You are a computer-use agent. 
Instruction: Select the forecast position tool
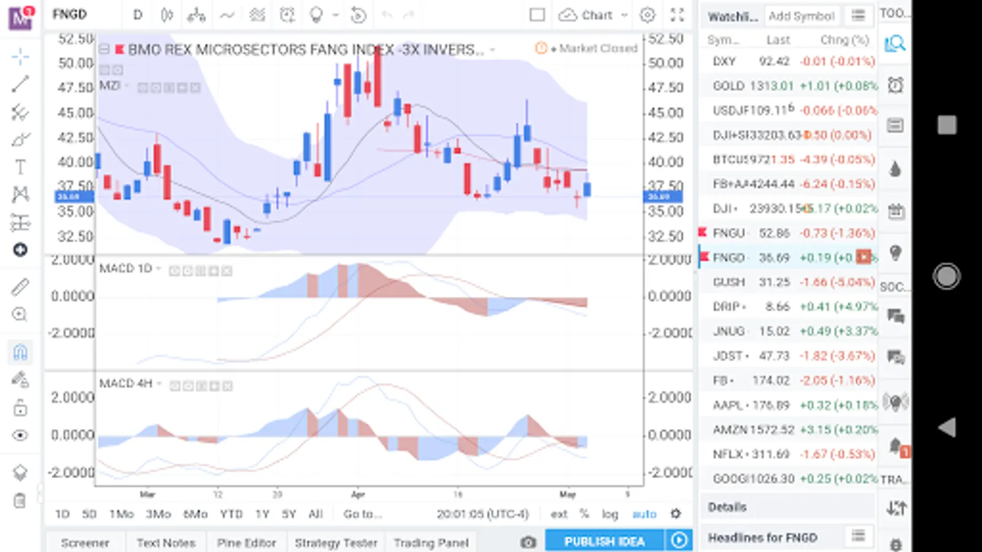coord(20,222)
